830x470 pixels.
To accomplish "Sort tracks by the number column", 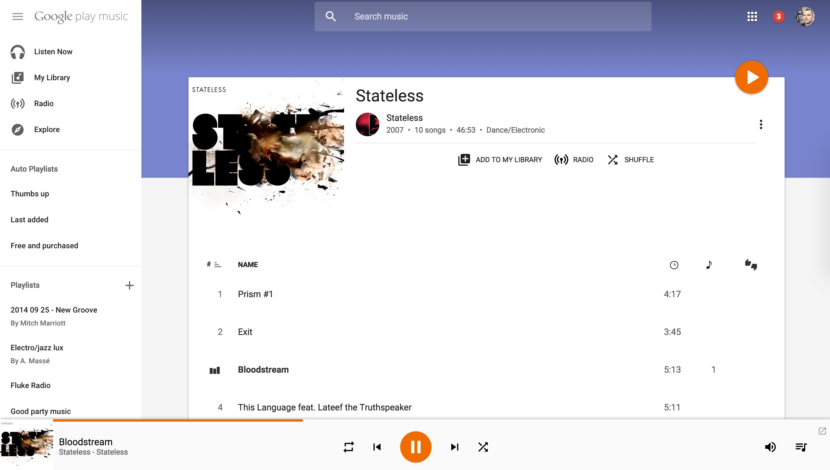I will pos(214,264).
